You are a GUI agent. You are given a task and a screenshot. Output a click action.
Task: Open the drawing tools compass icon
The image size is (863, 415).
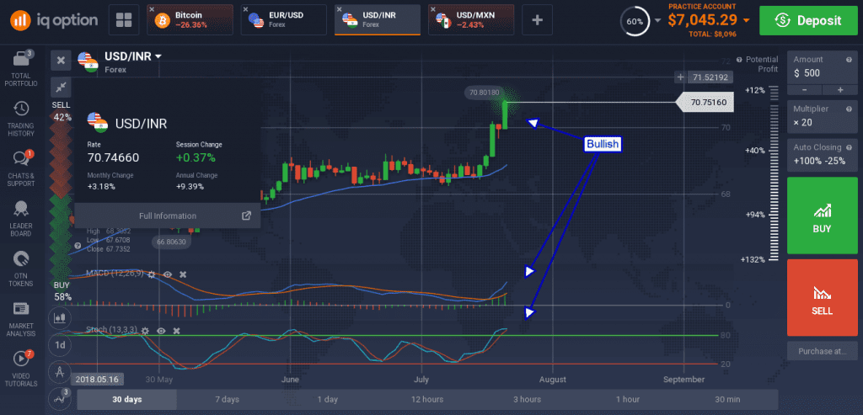click(x=61, y=372)
